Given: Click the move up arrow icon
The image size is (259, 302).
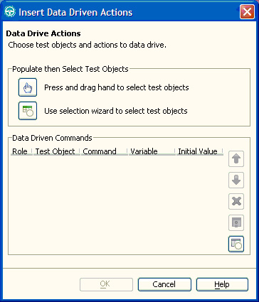Looking at the screenshot, I should 236,158.
